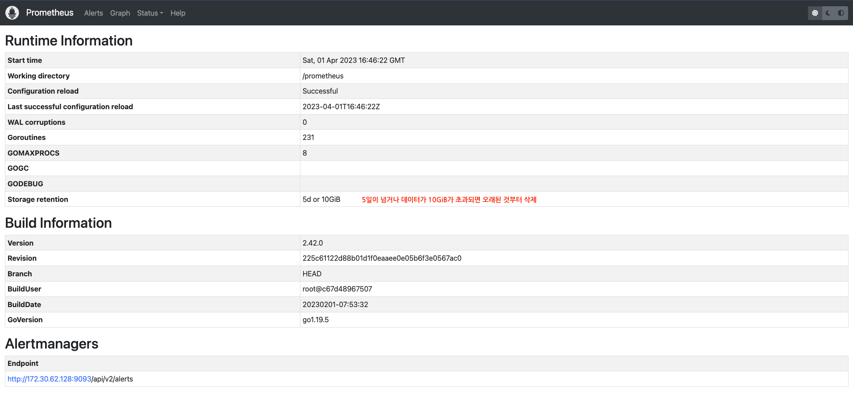Click the Configuration reload value Successful
853x402 pixels.
point(320,91)
